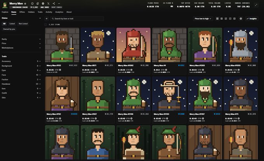The image size is (264, 161).
Task: Expand the Skin trait filter
Action: [21, 98]
